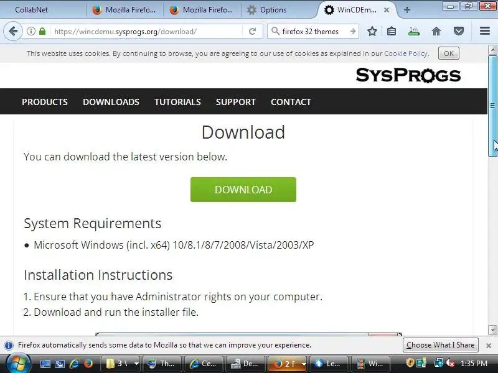Viewport: 498px width, 373px height.
Task: Reload the page with the refresh icon
Action: click(253, 32)
